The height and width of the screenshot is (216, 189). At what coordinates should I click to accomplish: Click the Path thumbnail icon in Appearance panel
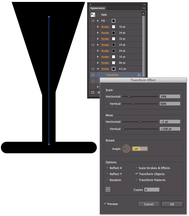pyautogui.click(x=93, y=15)
